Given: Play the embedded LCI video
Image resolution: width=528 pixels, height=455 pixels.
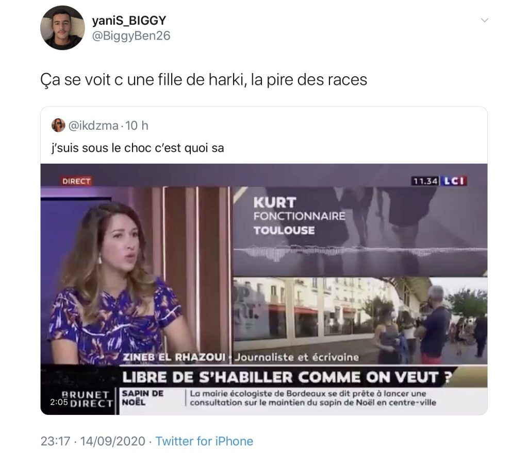Looking at the screenshot, I should tap(264, 289).
